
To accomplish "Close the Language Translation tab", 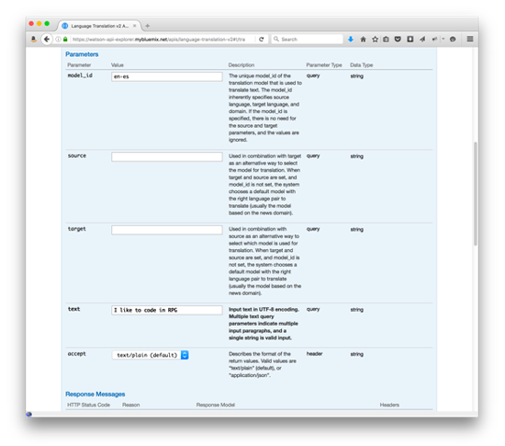I will [135, 26].
